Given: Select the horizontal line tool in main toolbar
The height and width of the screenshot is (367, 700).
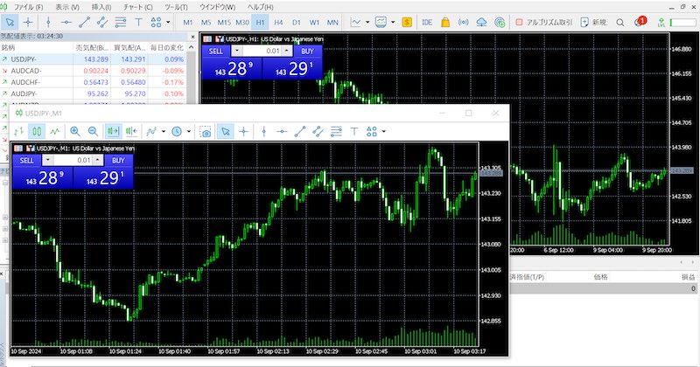Looking at the screenshot, I should (x=66, y=22).
